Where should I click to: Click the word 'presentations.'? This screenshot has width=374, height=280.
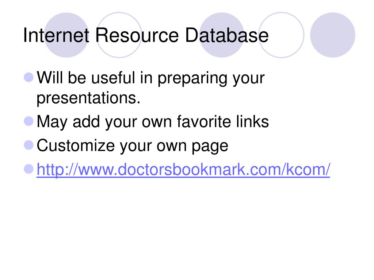pyautogui.click(x=88, y=98)
